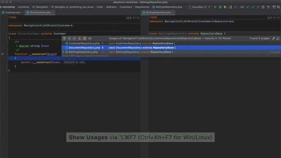The width and height of the screenshot is (281, 158).
Task: Commit changes with the green checkmark icon
Action: 253,7
